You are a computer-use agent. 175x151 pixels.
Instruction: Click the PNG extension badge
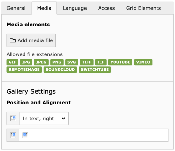[x=57, y=62]
